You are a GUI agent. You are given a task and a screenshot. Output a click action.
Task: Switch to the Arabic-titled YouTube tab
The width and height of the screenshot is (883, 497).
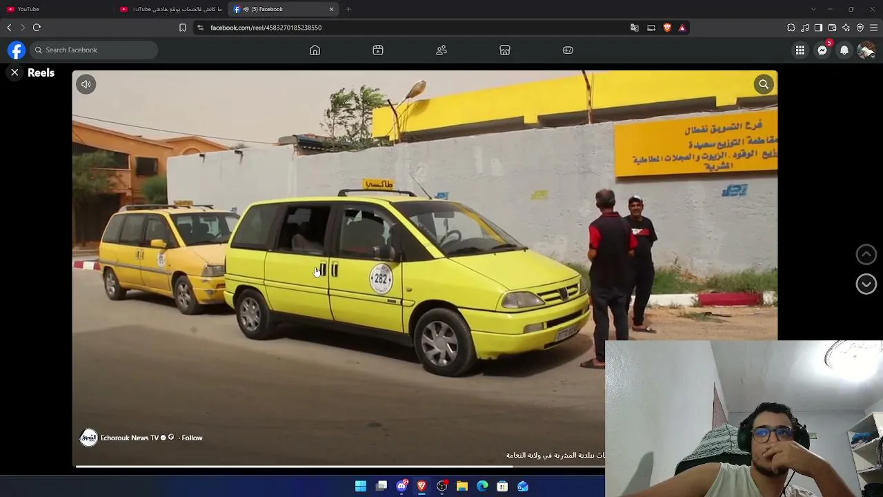pos(171,9)
